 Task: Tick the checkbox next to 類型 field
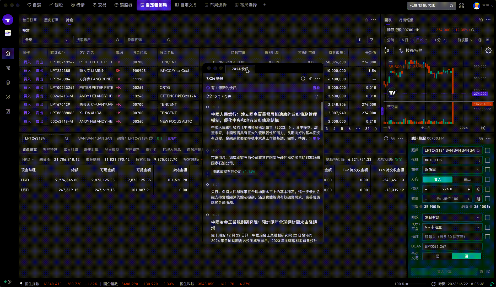pos(488,170)
